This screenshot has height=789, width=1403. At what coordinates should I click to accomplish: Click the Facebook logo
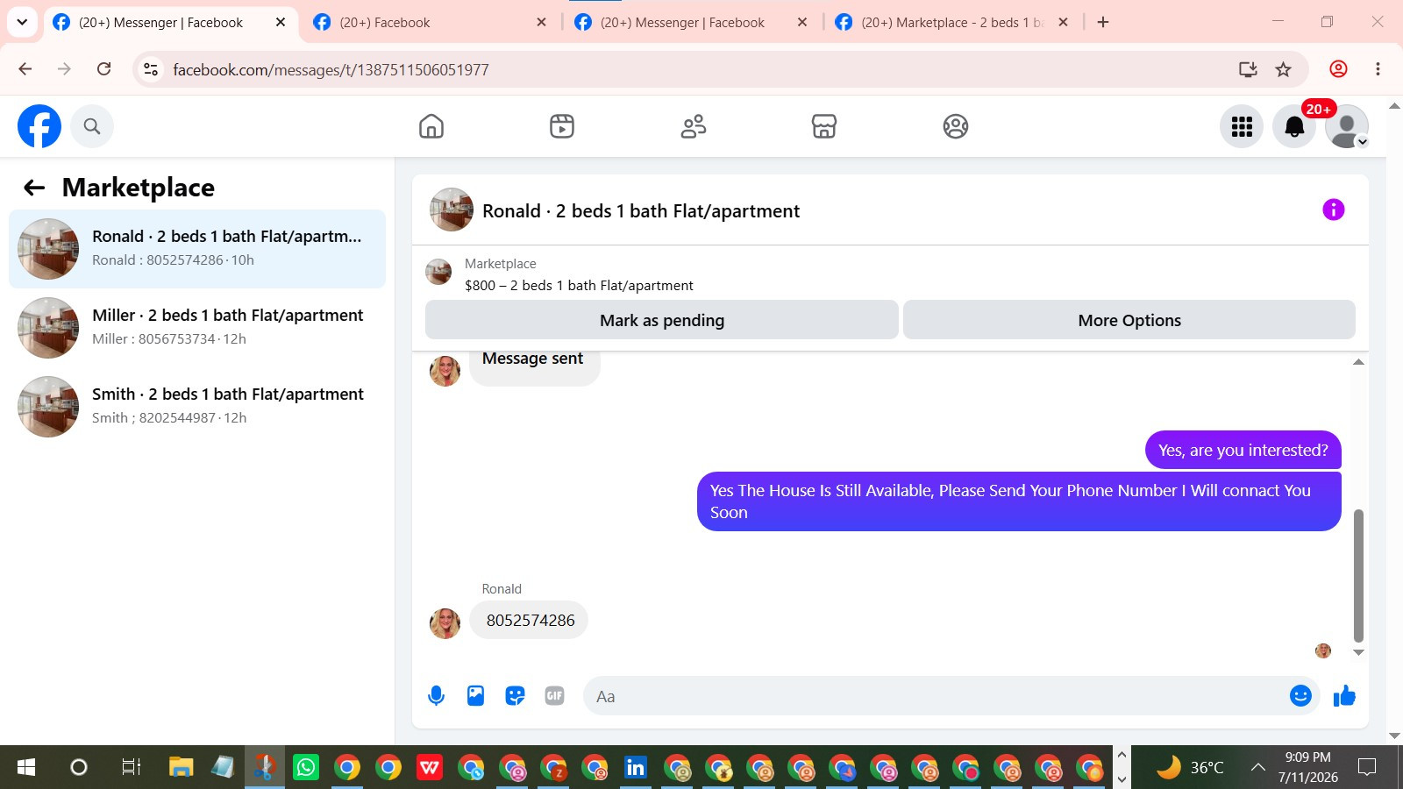tap(39, 126)
